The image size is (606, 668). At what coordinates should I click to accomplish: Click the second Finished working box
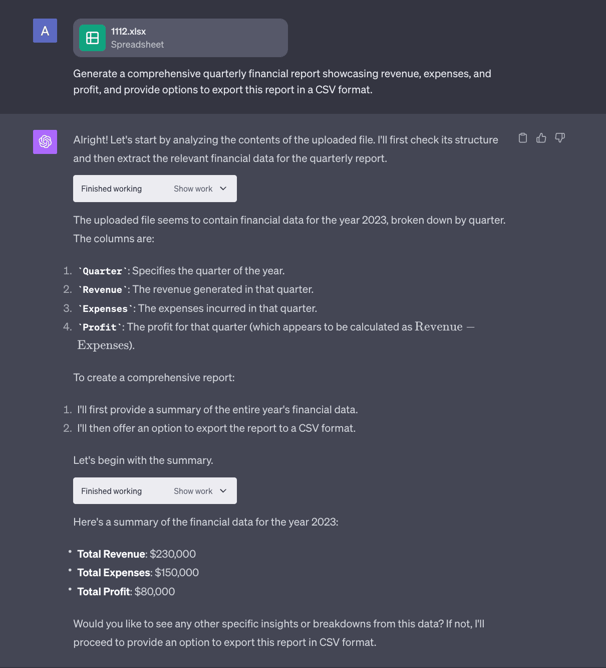[x=155, y=491]
